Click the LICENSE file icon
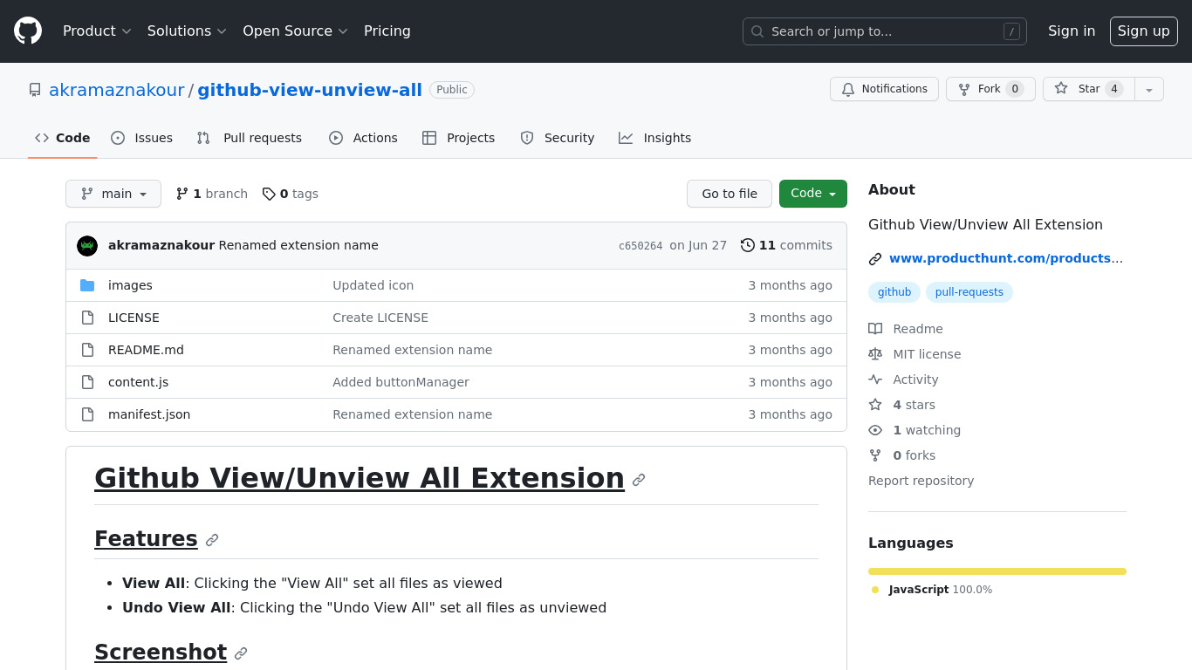This screenshot has height=670, width=1192. point(87,318)
